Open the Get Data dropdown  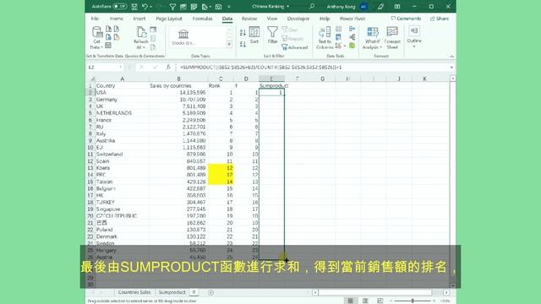pyautogui.click(x=96, y=38)
